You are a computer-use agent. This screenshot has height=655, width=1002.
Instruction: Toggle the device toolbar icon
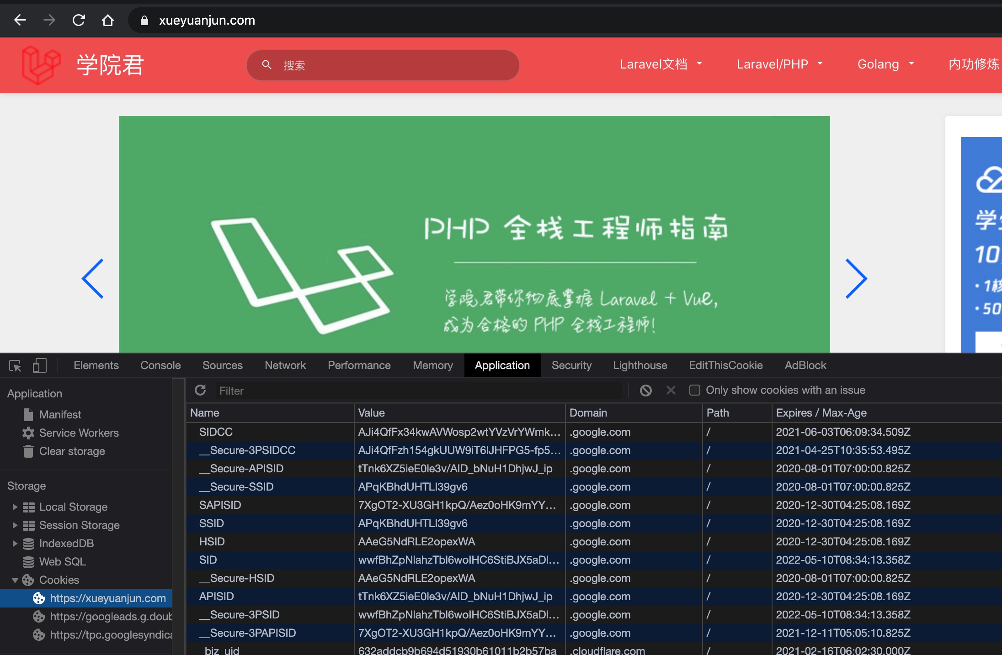40,365
